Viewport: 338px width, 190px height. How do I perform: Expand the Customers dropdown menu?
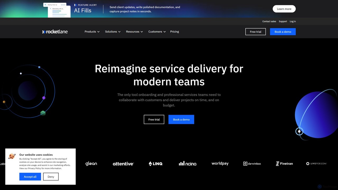(157, 32)
